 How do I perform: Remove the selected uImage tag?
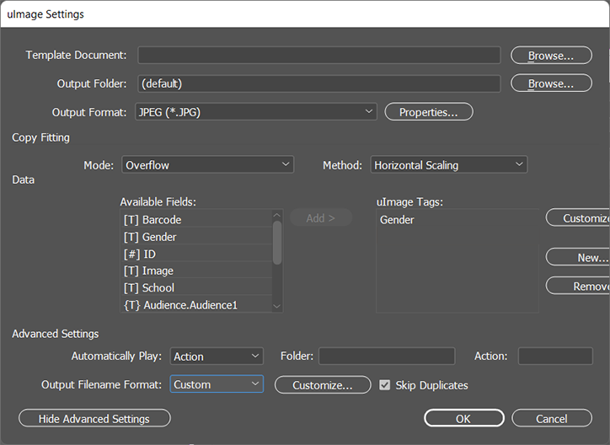[x=578, y=286]
